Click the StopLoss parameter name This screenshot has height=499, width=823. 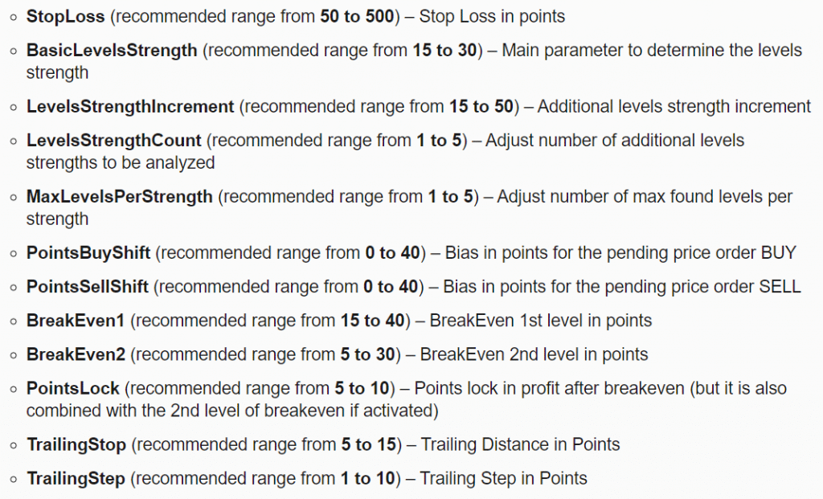point(66,17)
